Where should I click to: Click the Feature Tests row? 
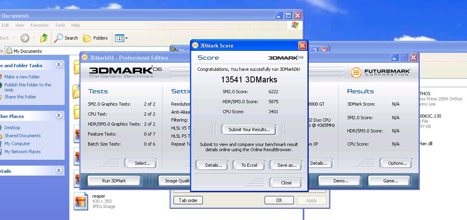point(121,134)
